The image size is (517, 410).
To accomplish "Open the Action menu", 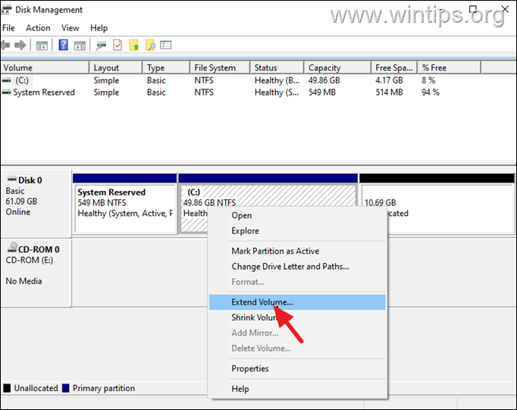I will coord(38,28).
